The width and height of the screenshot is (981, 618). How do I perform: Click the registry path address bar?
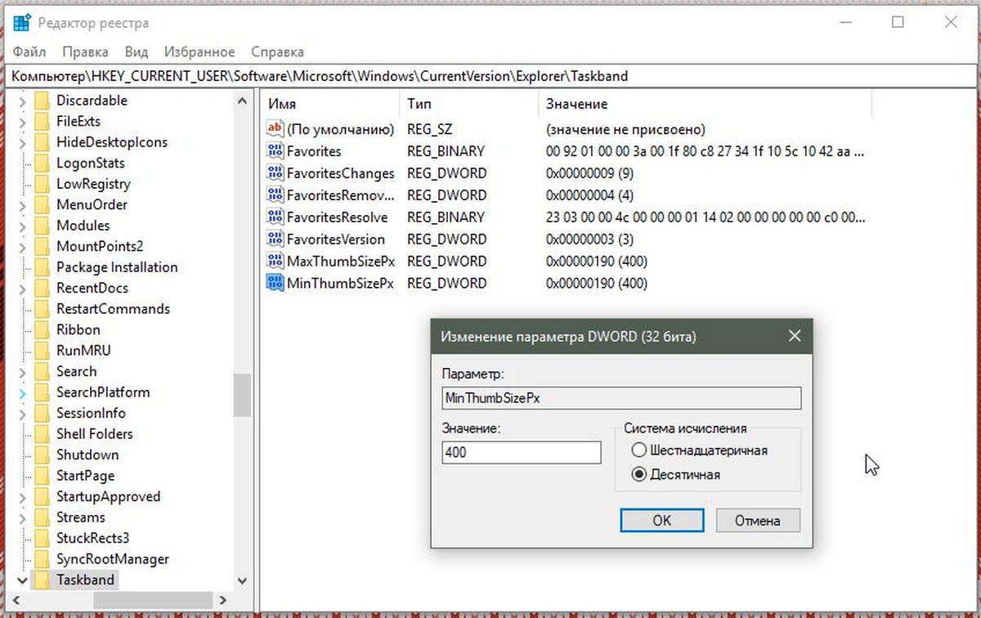pos(490,76)
